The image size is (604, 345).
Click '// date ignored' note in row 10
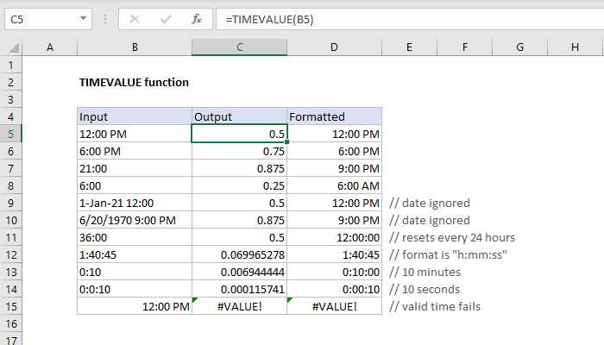[429, 220]
